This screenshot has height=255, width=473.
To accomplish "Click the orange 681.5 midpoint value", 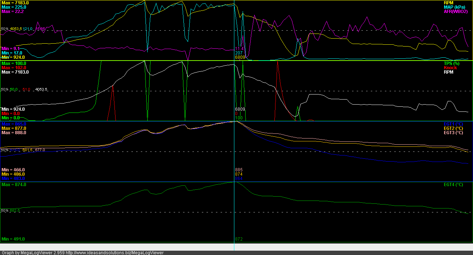I will (x=27, y=150).
